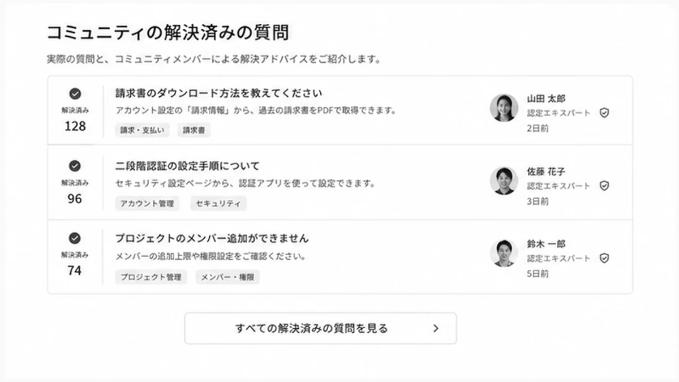Image resolution: width=679 pixels, height=382 pixels.
Task: Open 佐藤 花子's profile avatar
Action: pos(504,181)
